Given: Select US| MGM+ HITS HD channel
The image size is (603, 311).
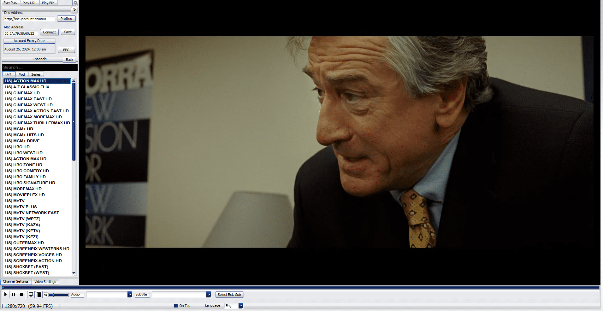Looking at the screenshot, I should pyautogui.click(x=37, y=135).
